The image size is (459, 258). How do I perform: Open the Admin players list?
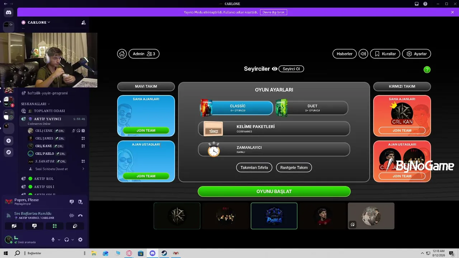coord(144,54)
